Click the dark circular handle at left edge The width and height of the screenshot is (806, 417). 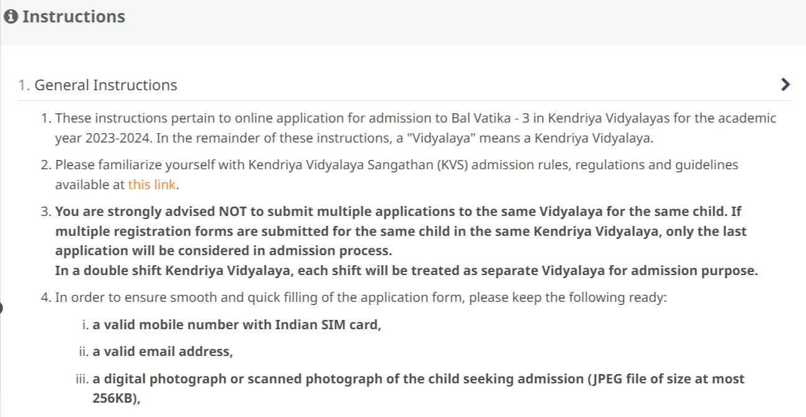(1, 307)
